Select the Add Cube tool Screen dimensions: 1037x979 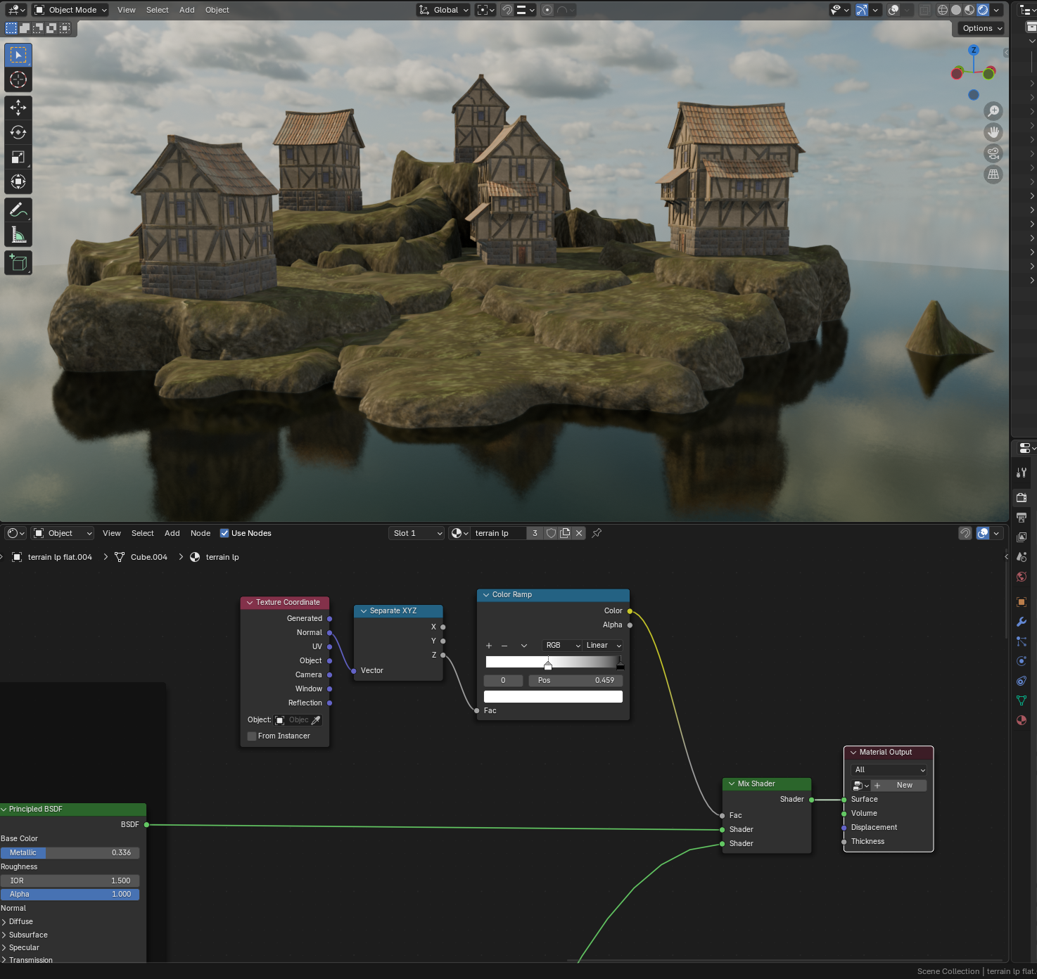pos(18,263)
